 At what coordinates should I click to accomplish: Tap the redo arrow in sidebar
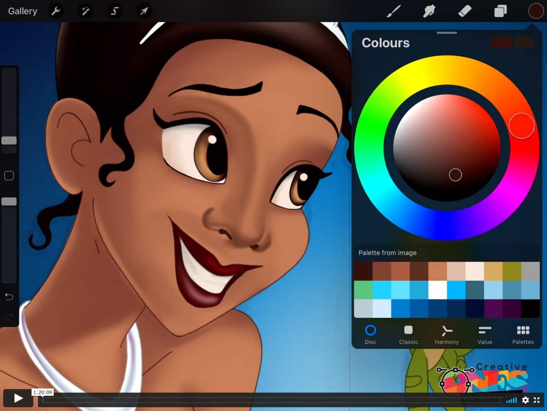coord(9,317)
